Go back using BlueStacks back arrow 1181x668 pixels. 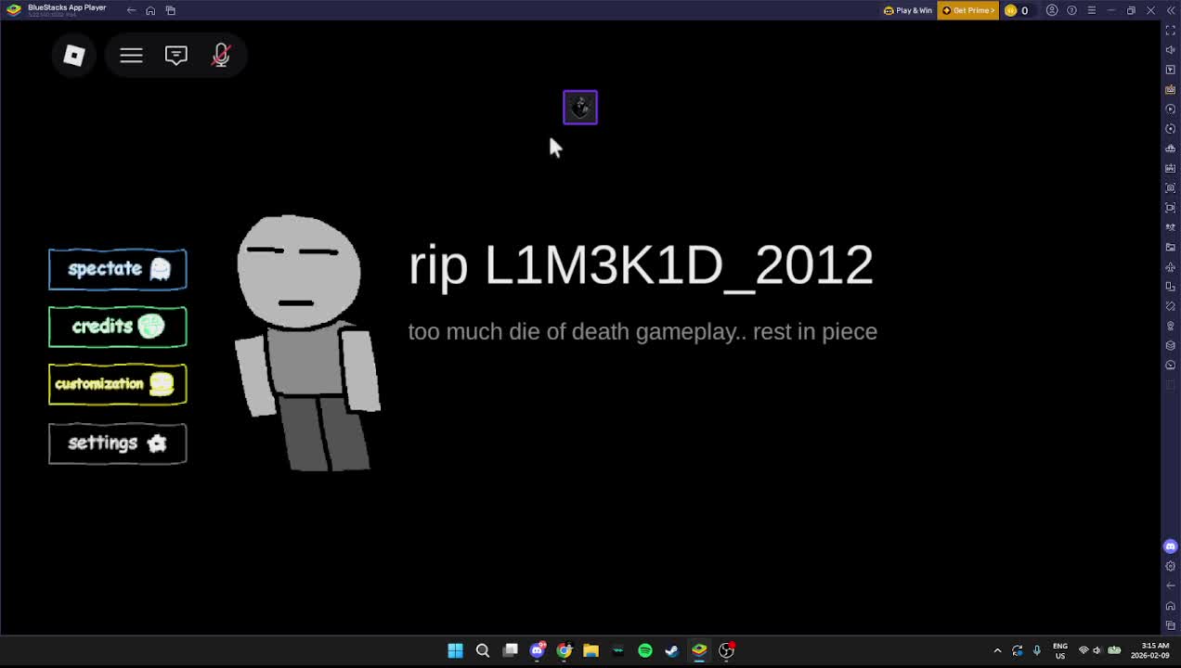(x=131, y=10)
